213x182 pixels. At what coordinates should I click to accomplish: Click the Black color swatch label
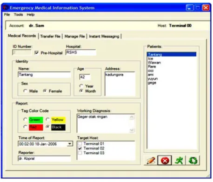[x=58, y=127]
